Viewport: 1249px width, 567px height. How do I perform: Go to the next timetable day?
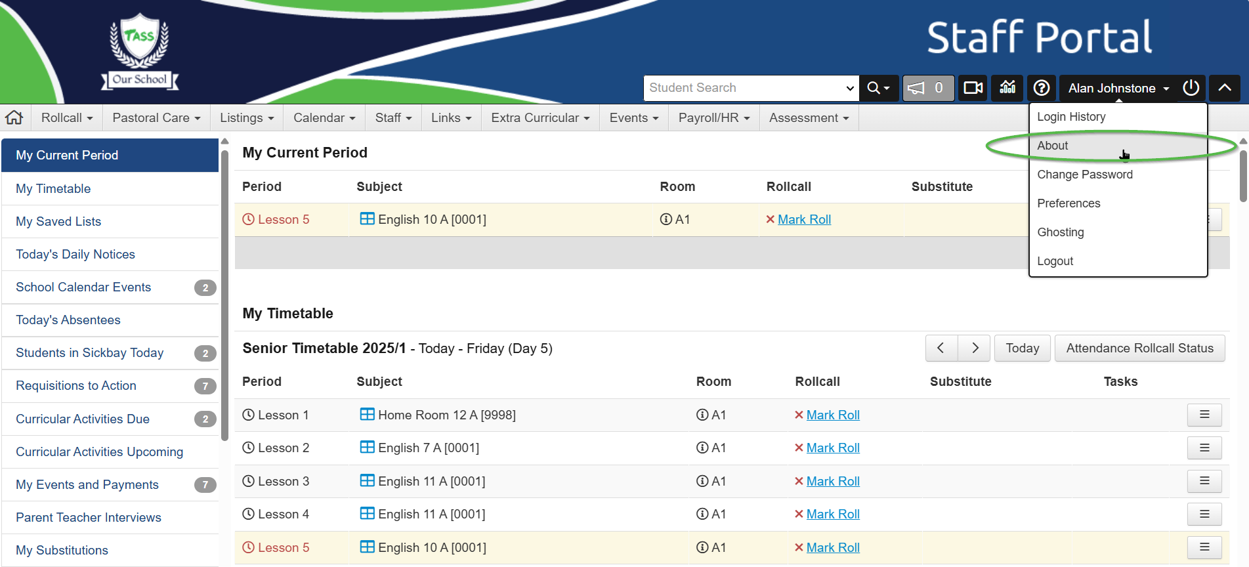975,348
